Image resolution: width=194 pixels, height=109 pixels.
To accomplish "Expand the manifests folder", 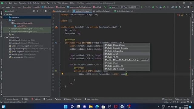I will click(7, 17).
